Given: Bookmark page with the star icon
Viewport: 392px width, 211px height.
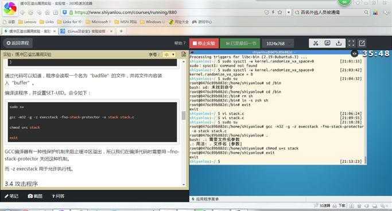Looking at the screenshot, I should pos(280,12).
